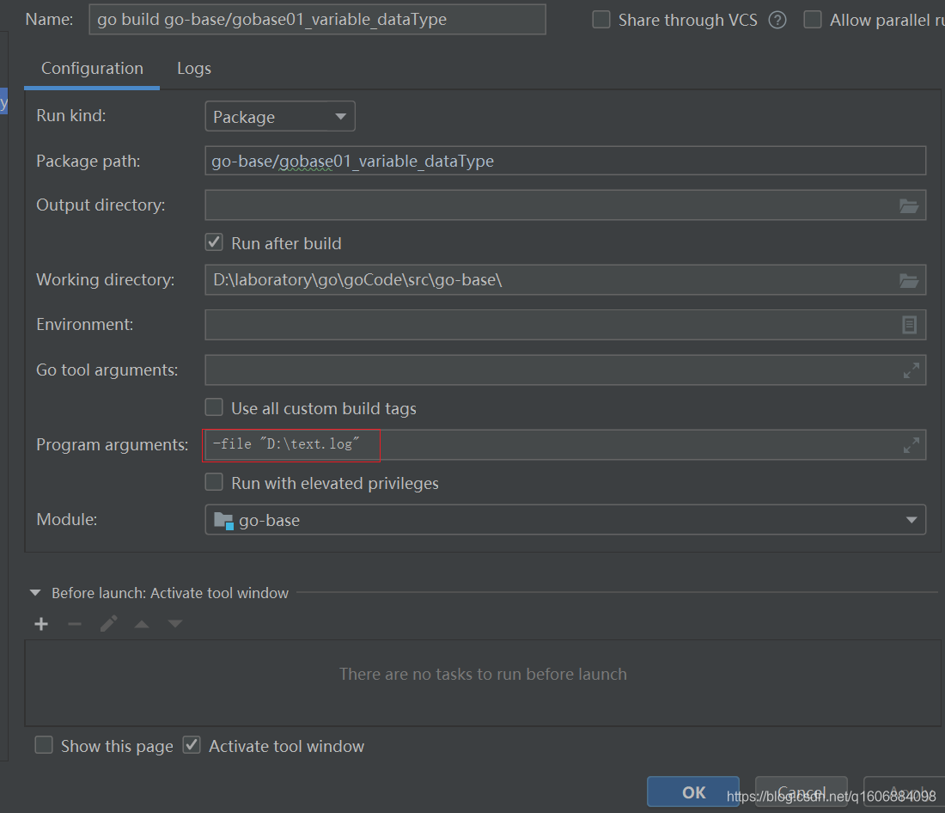Open Share through VCS help icon
This screenshot has width=945, height=813.
tap(777, 20)
